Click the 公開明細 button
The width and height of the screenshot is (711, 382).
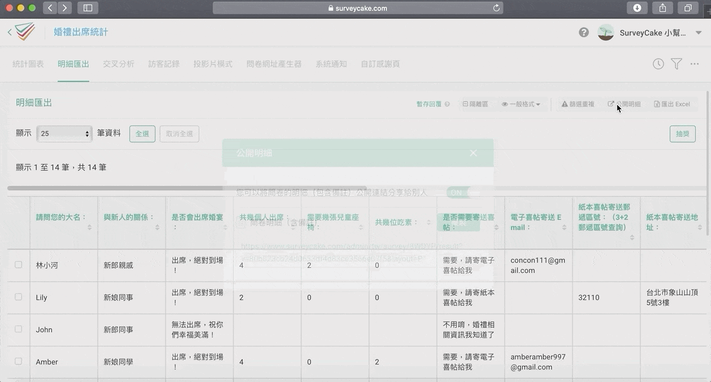(625, 104)
